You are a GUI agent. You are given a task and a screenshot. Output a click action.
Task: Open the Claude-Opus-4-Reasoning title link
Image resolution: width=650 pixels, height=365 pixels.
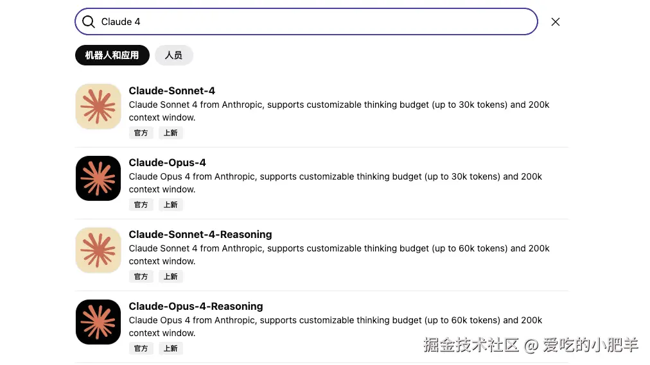195,306
